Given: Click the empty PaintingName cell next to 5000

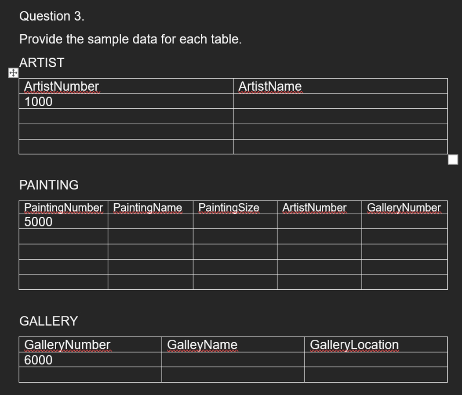Looking at the screenshot, I should [151, 221].
